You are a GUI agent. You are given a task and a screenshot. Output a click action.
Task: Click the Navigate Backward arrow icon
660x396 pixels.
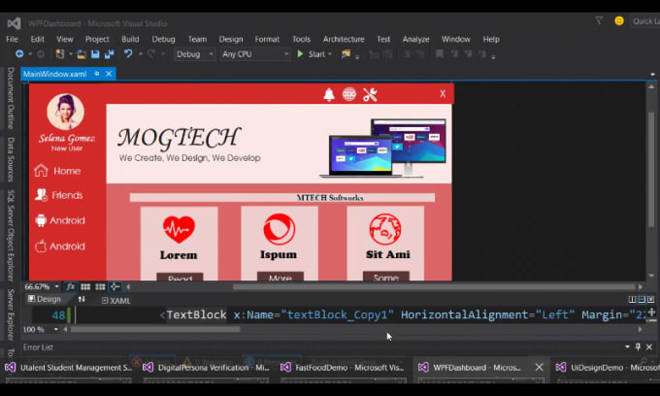click(x=19, y=53)
